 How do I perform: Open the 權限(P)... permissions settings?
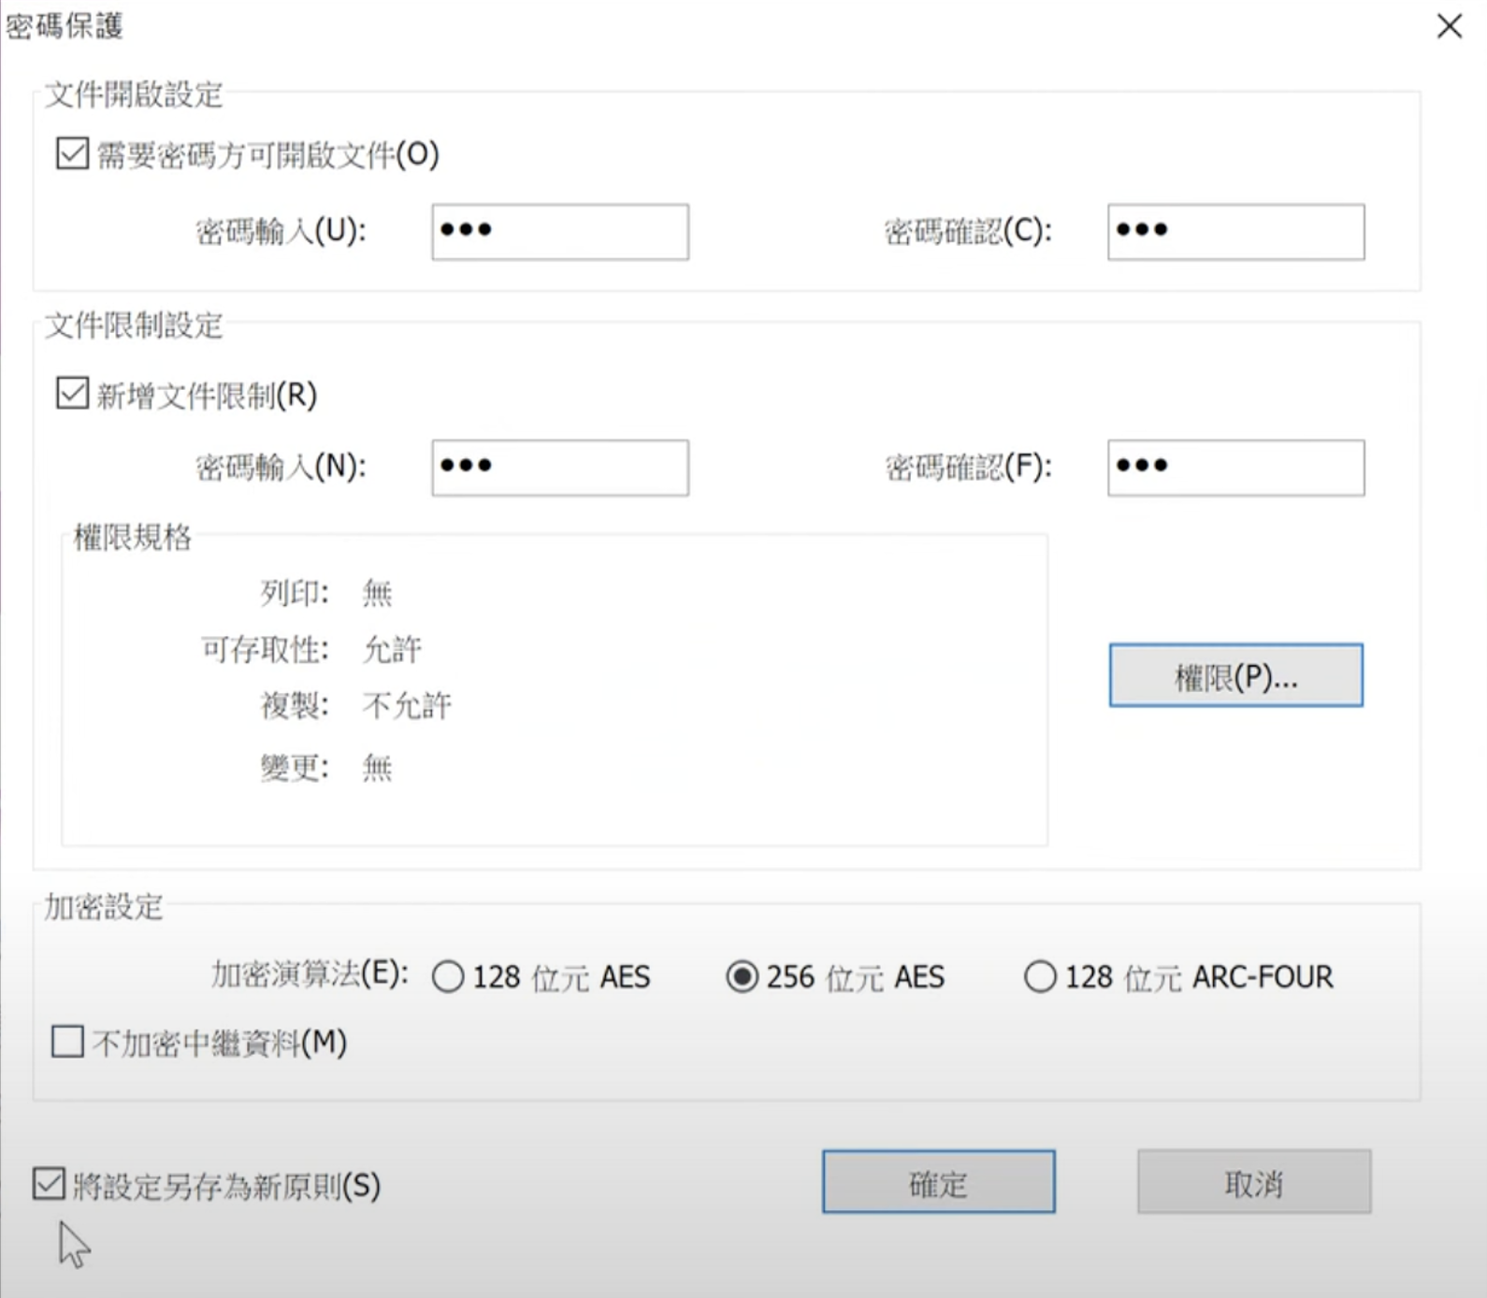pyautogui.click(x=1234, y=675)
